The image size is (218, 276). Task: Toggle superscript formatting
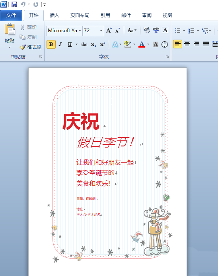[103, 44]
